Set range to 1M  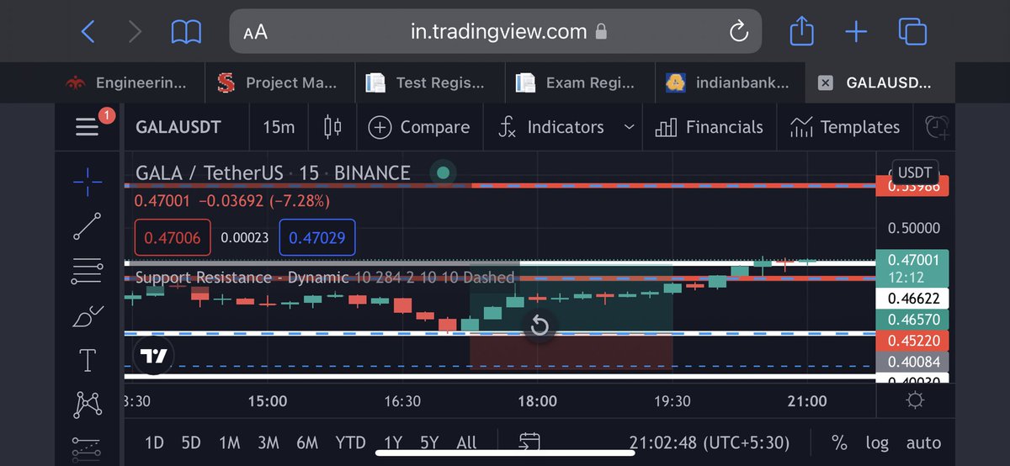(229, 442)
